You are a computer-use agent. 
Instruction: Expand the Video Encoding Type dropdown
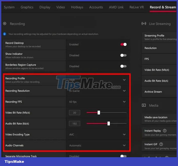tap(124, 134)
